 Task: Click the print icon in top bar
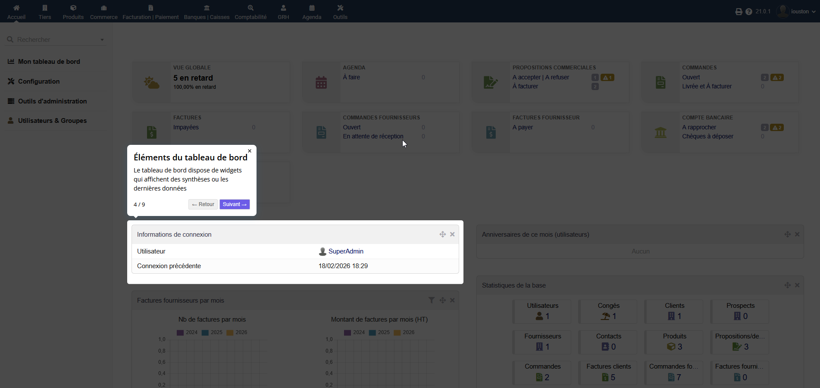(x=739, y=12)
